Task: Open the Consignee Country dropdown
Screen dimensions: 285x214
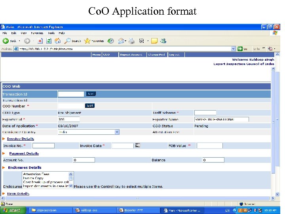Action: [116, 132]
